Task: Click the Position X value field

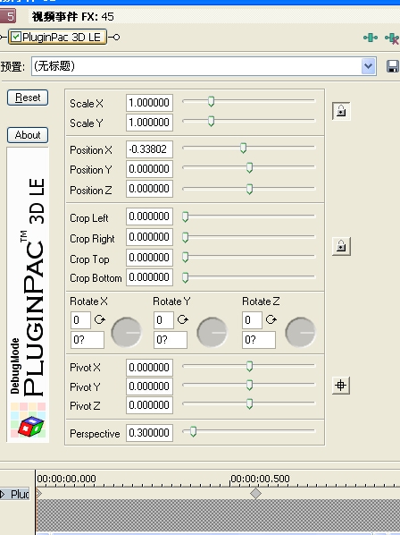Action: [x=149, y=149]
